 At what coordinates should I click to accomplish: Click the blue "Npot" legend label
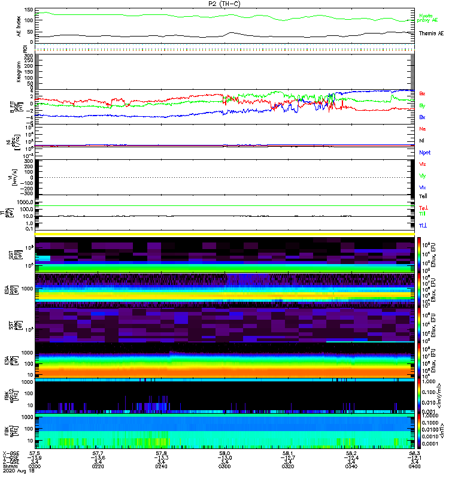424,153
